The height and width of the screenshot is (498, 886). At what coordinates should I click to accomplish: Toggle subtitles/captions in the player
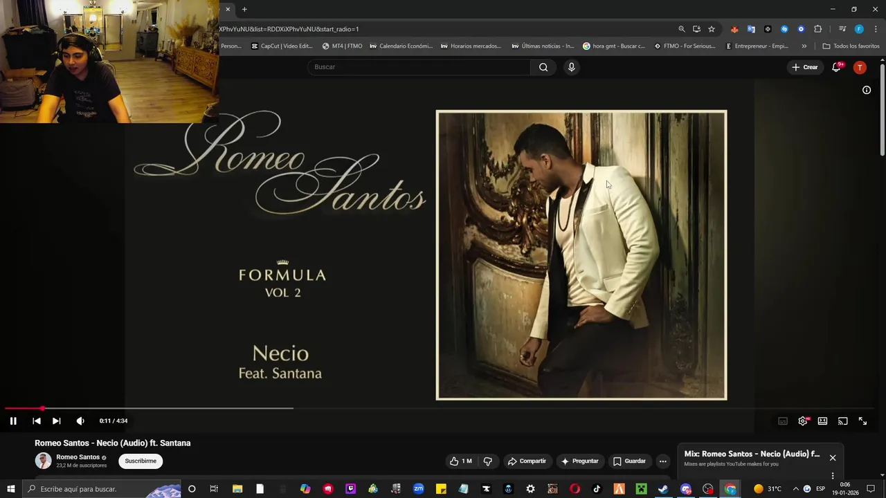tap(783, 421)
